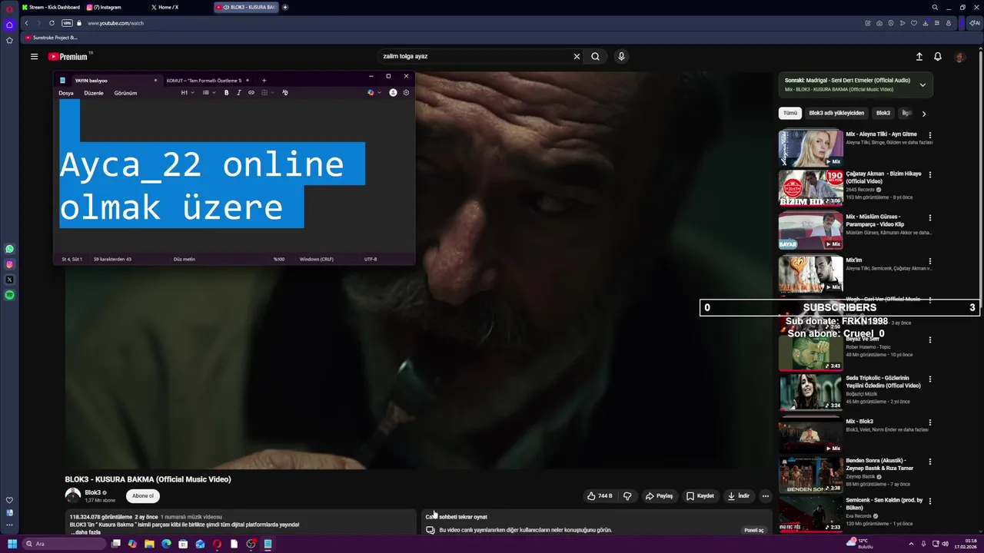Switch to the Instagram browser tab
984x553 pixels.
click(106, 7)
